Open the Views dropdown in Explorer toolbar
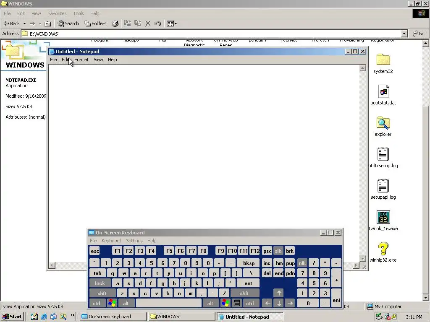Screen dimensions: 430x322 coord(172,23)
